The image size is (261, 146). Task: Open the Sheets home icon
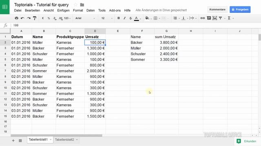[x=4, y=7]
